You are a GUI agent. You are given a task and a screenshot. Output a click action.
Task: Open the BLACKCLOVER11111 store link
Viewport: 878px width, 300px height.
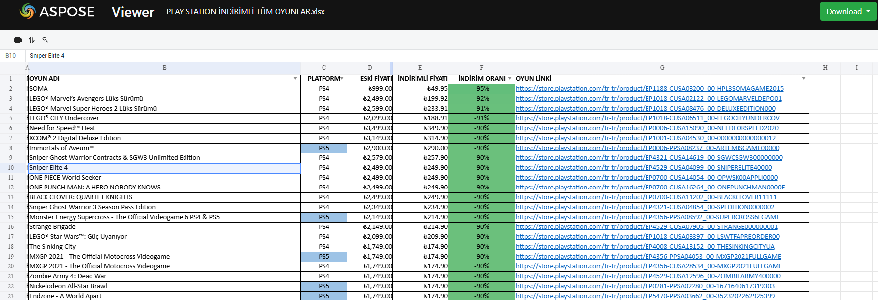[646, 197]
